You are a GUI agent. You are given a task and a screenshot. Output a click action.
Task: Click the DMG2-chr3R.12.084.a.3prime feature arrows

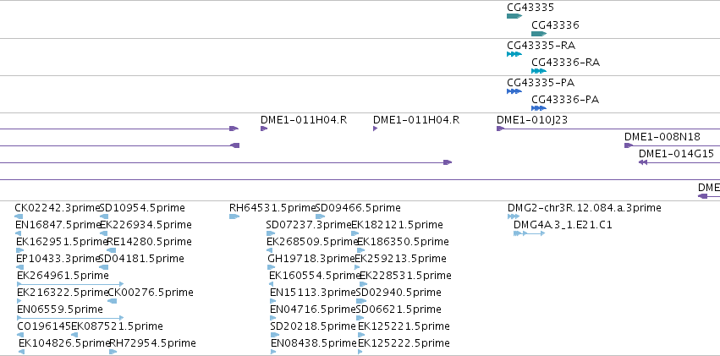pyautogui.click(x=514, y=216)
